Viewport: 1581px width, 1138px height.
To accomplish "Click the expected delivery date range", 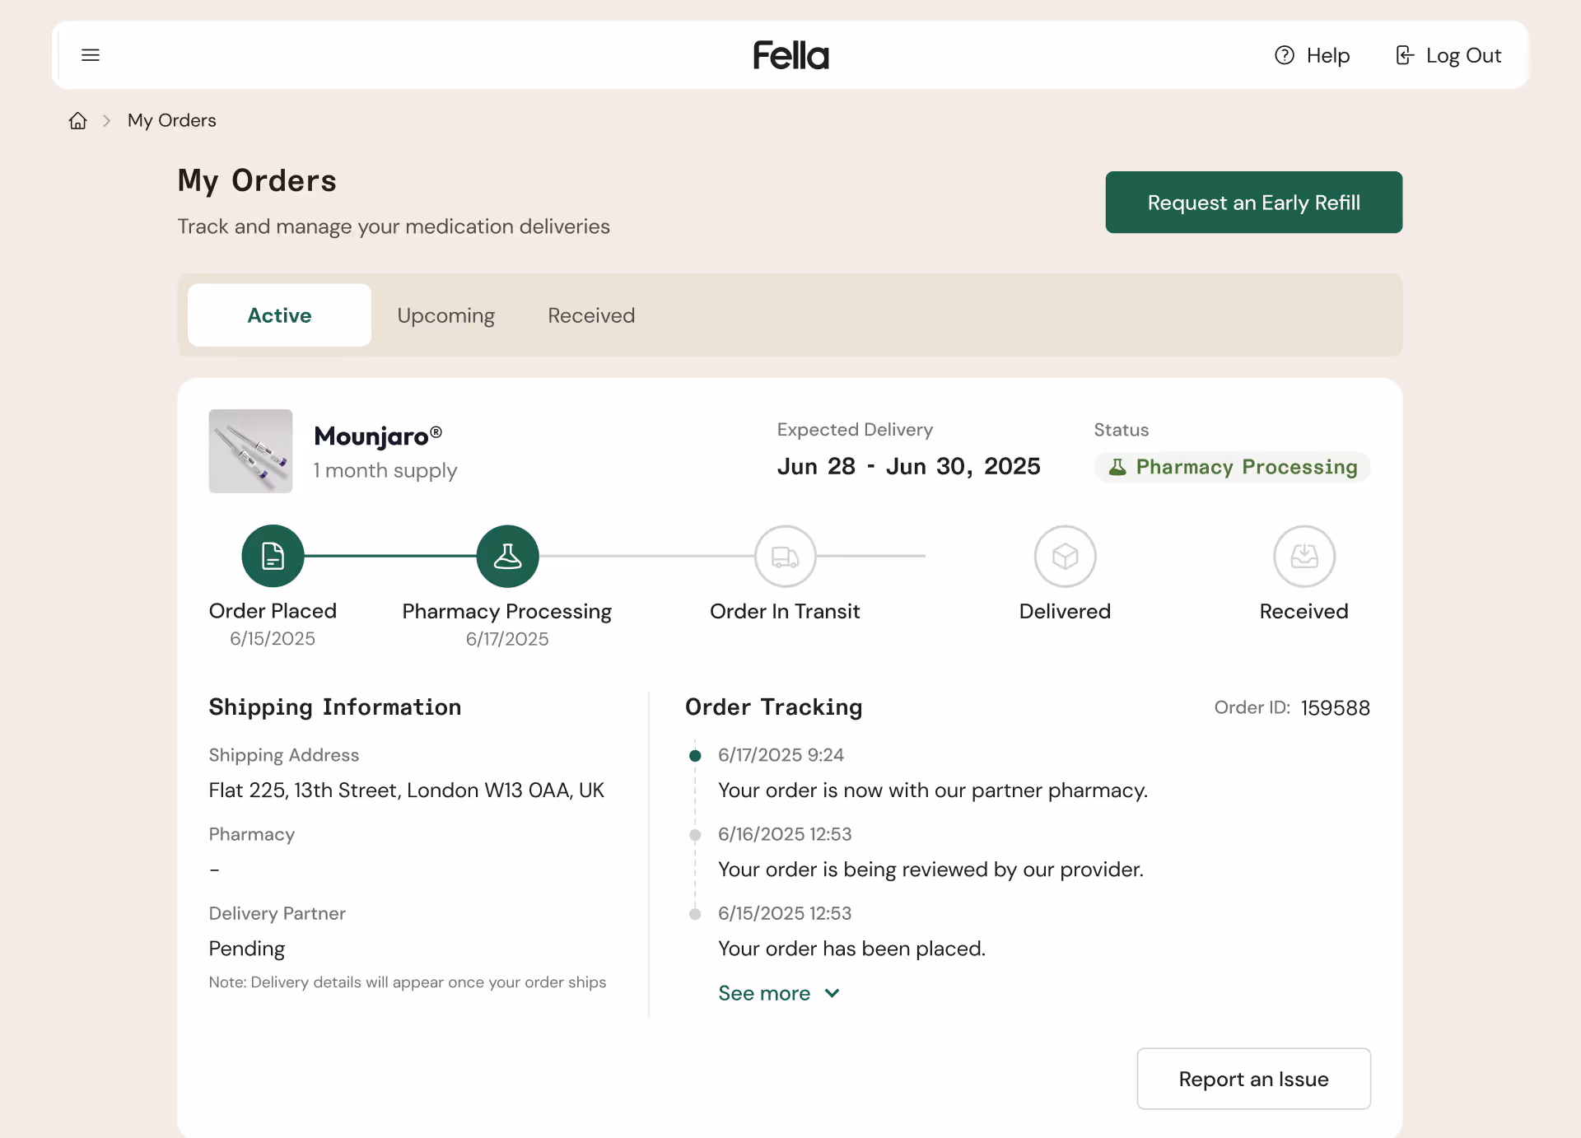I will (x=908, y=466).
